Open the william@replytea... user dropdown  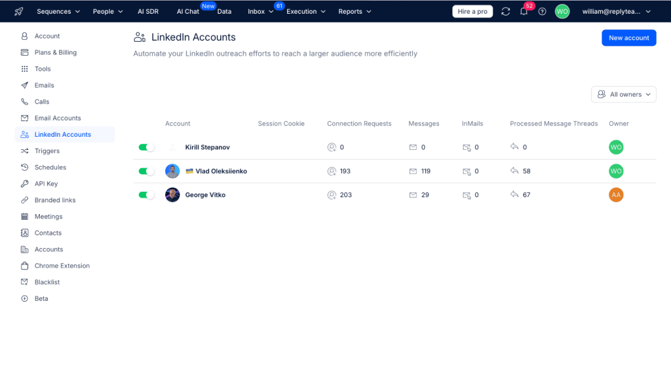click(x=616, y=12)
